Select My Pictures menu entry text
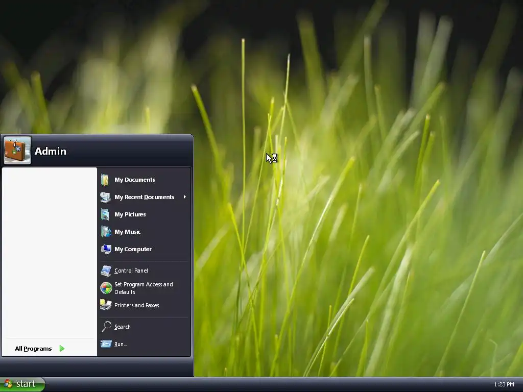 click(x=130, y=214)
